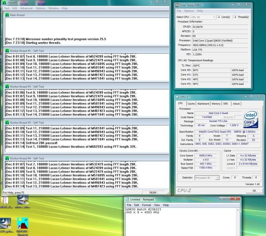Switch to the About tab in CPU-Z
This screenshot has width=266, height=236.
236,104
